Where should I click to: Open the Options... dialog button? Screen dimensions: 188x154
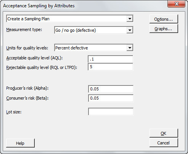coord(164,19)
